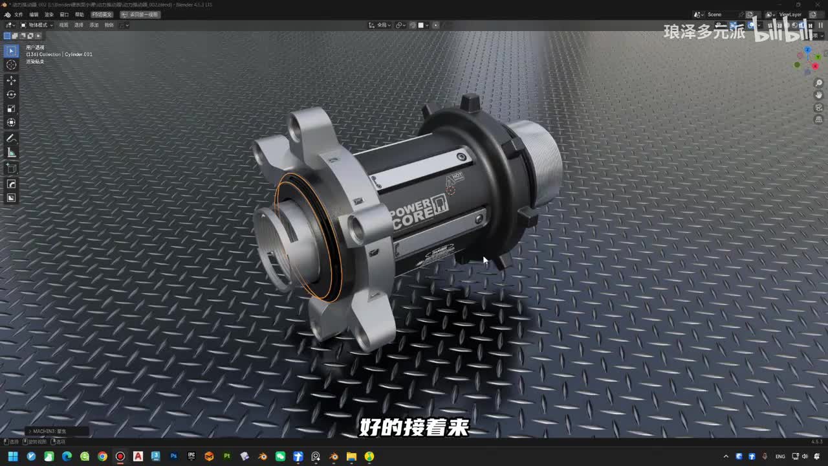
Task: Set selection mode to subtract
Action: click(x=23, y=36)
